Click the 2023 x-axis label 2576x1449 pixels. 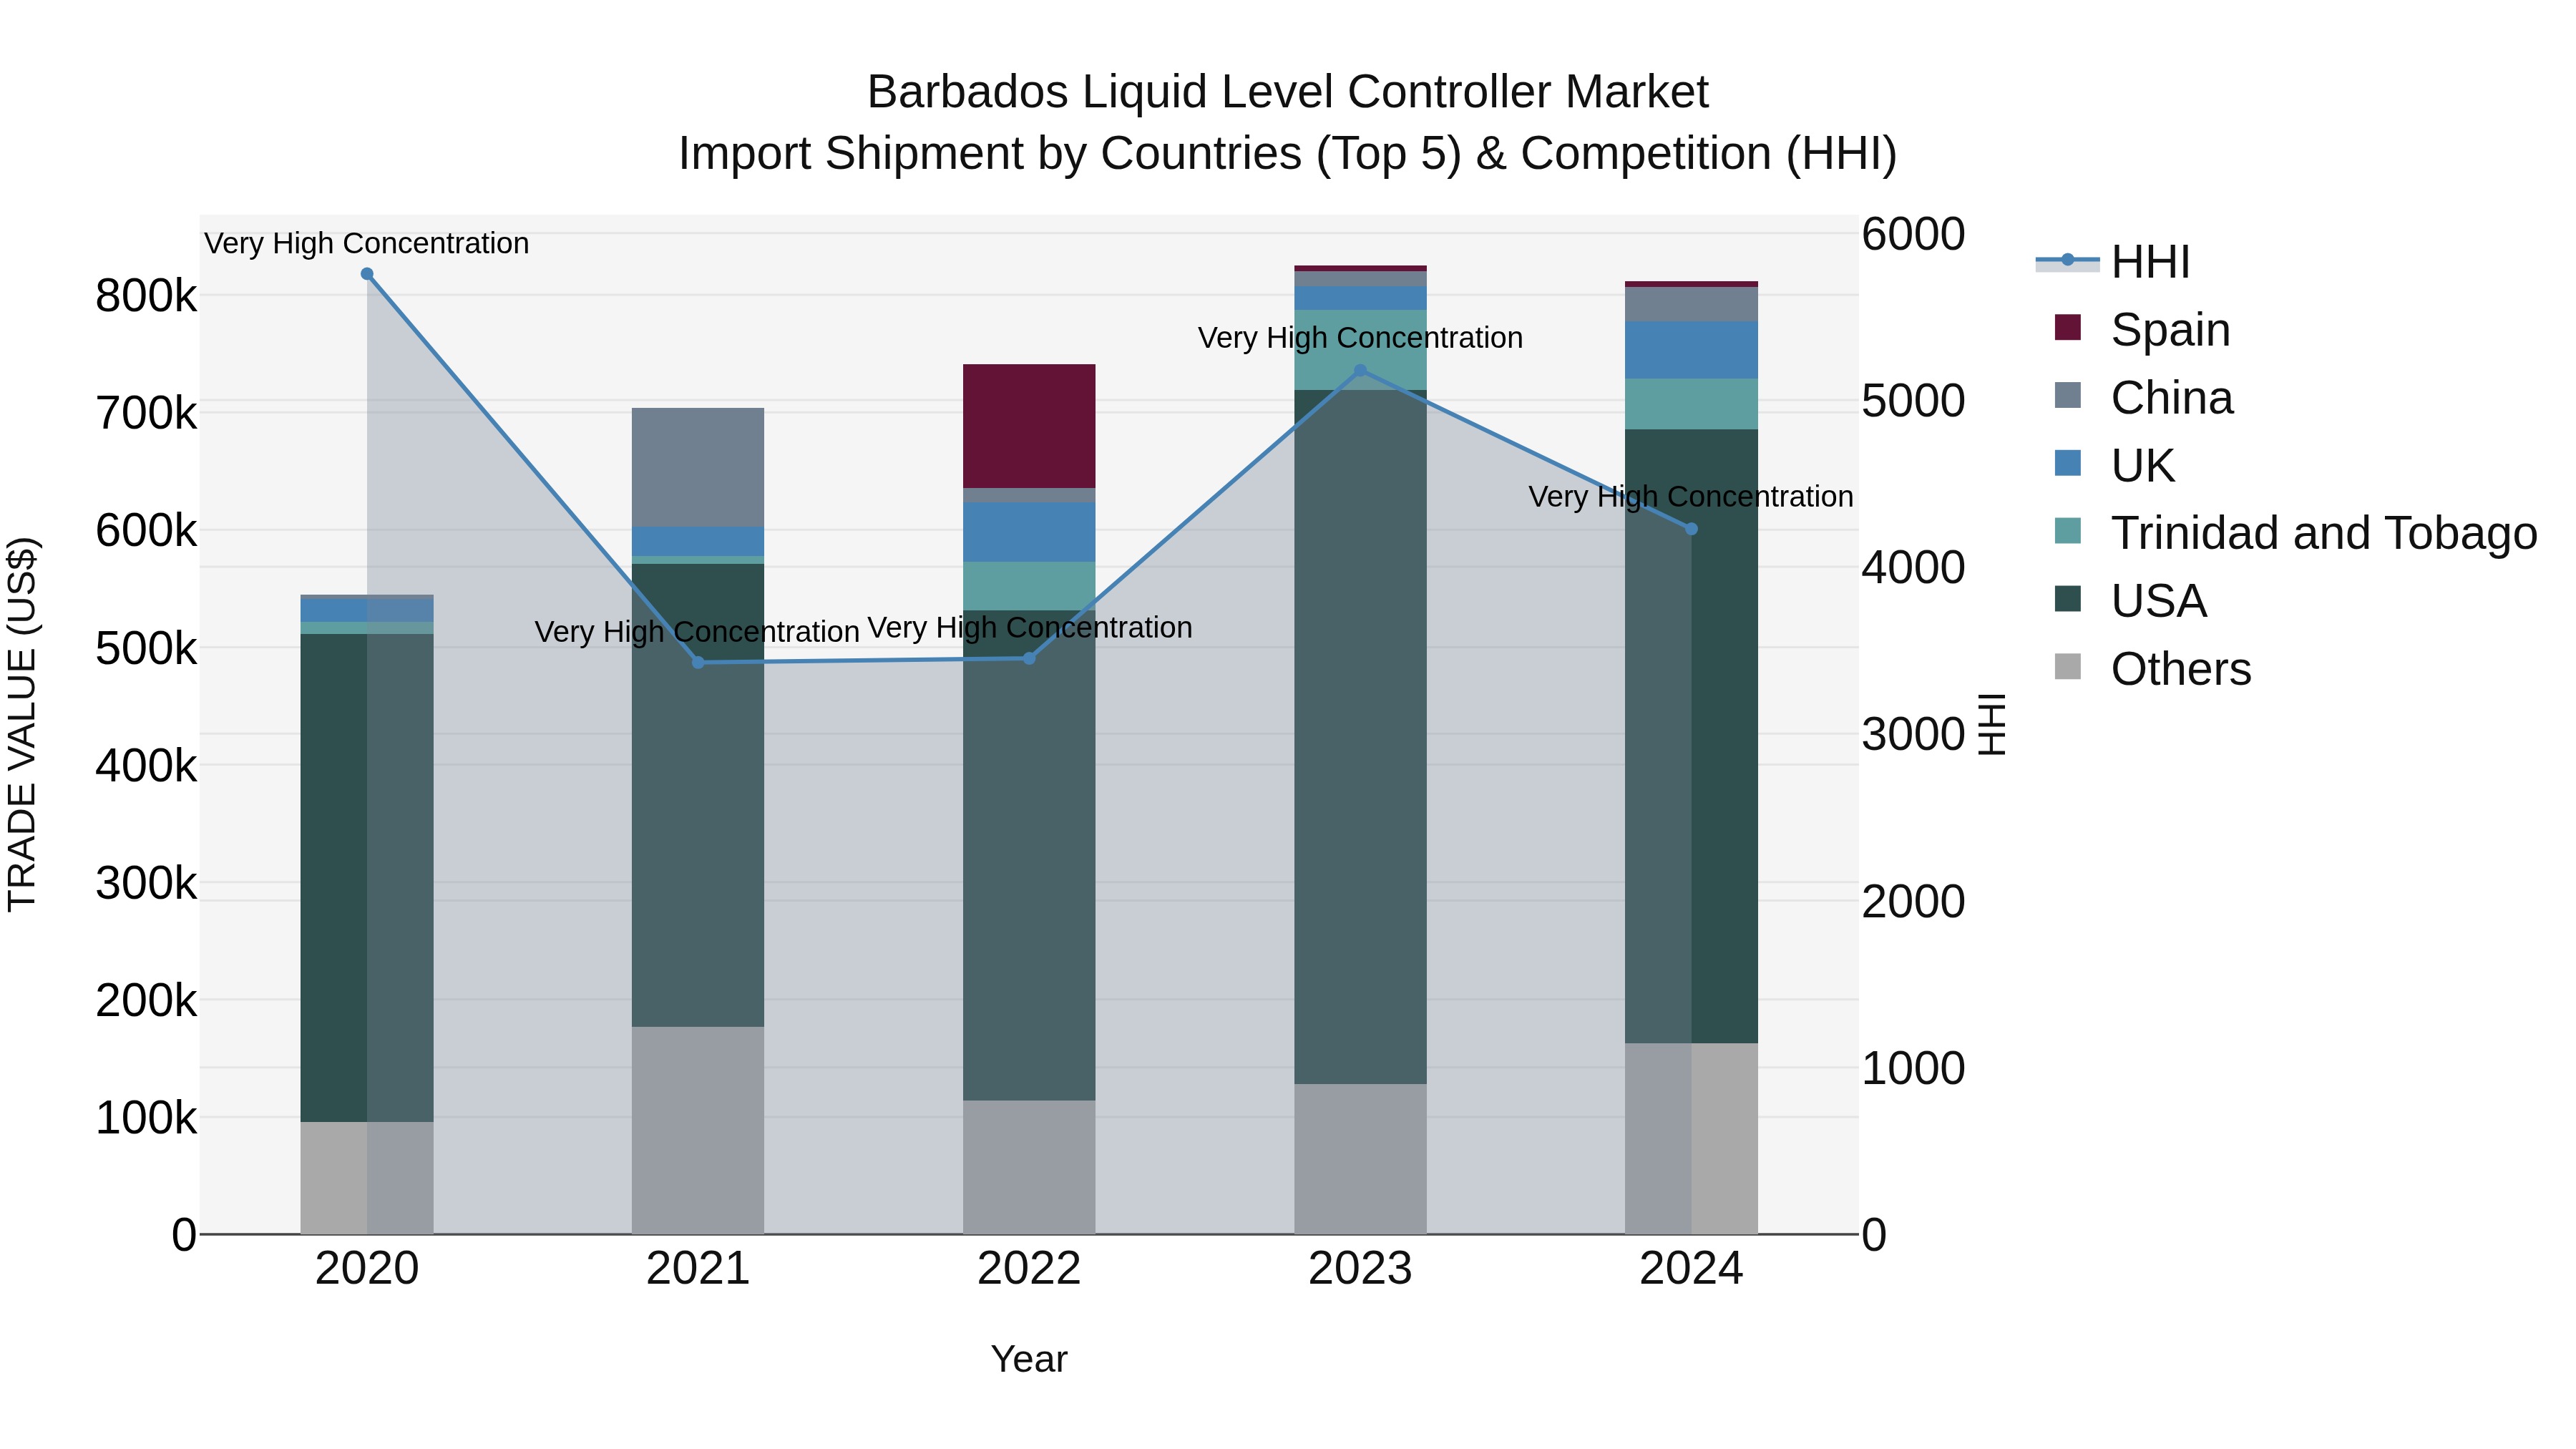pyautogui.click(x=1360, y=1269)
